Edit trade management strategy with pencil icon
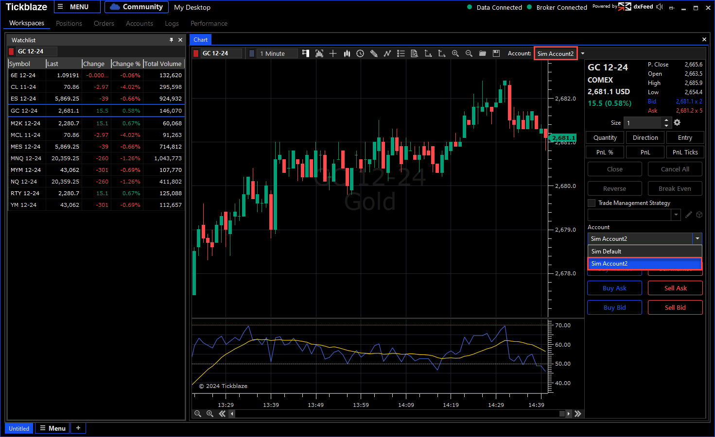This screenshot has width=715, height=437. [689, 215]
